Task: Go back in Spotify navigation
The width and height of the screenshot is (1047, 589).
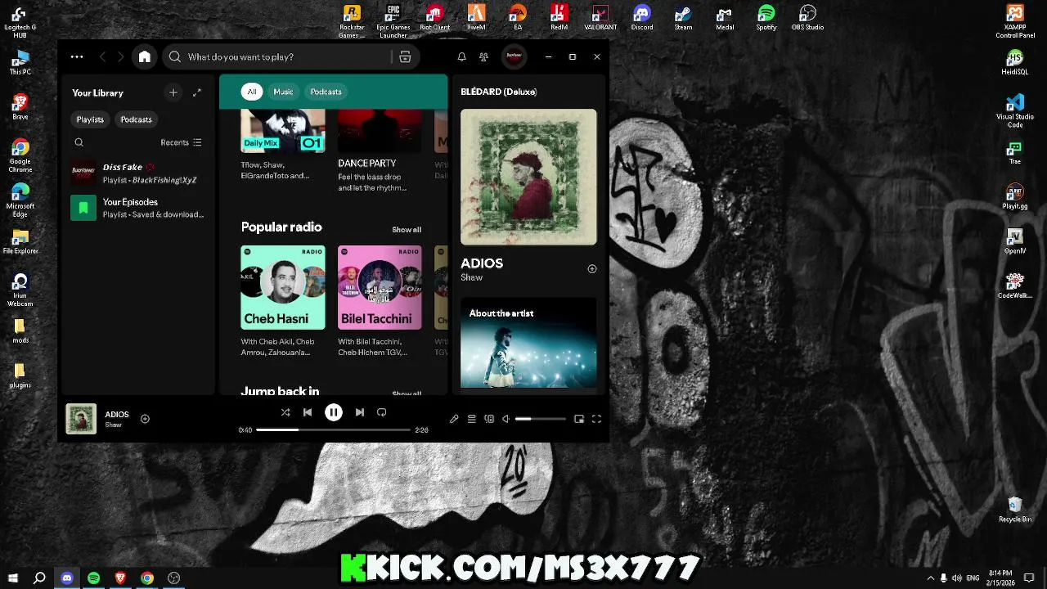Action: pos(102,56)
